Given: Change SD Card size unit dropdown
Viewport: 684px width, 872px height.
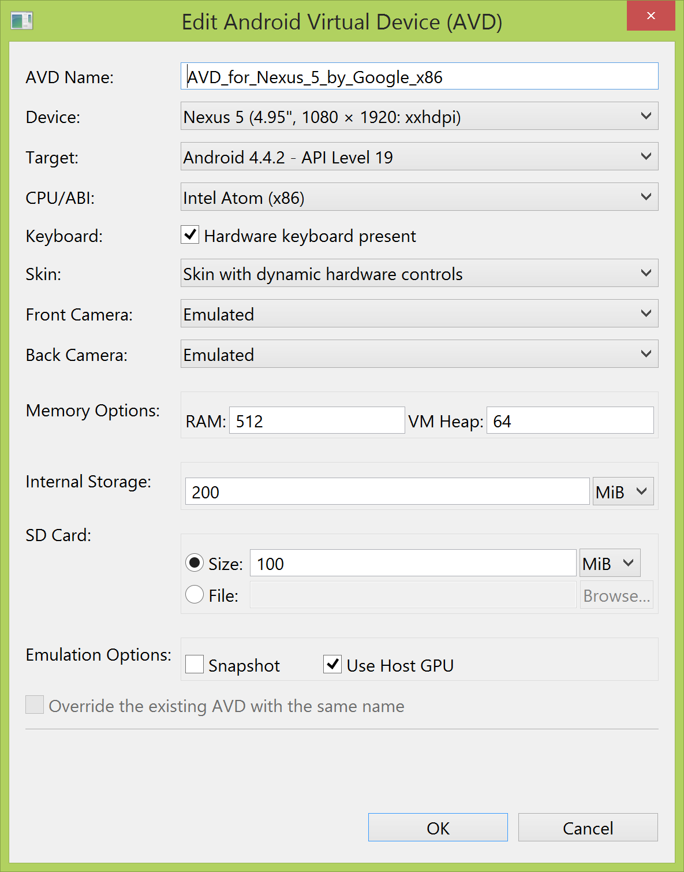Looking at the screenshot, I should point(610,563).
